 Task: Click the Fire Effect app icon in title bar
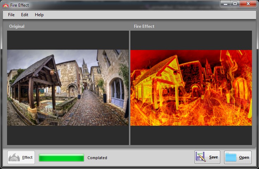(6, 5)
